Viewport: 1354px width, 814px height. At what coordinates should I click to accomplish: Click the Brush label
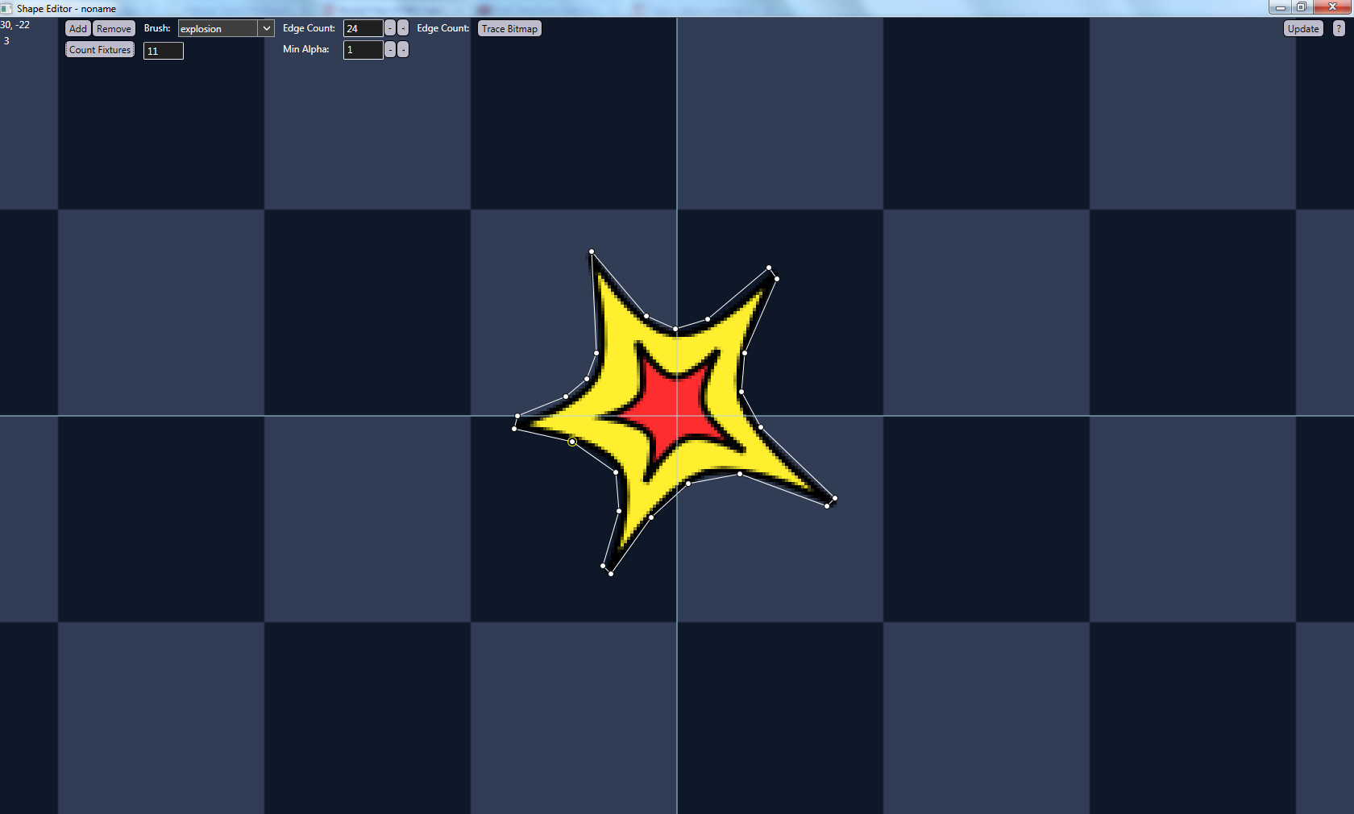pyautogui.click(x=157, y=28)
